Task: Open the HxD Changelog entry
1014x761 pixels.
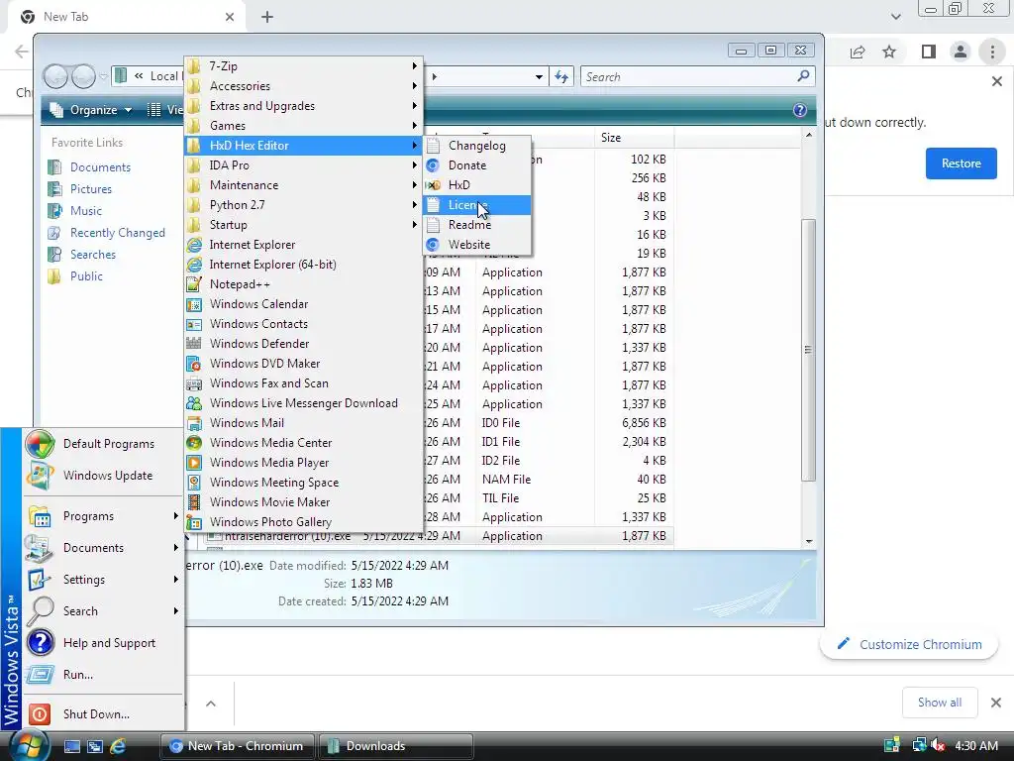Action: 477,146
